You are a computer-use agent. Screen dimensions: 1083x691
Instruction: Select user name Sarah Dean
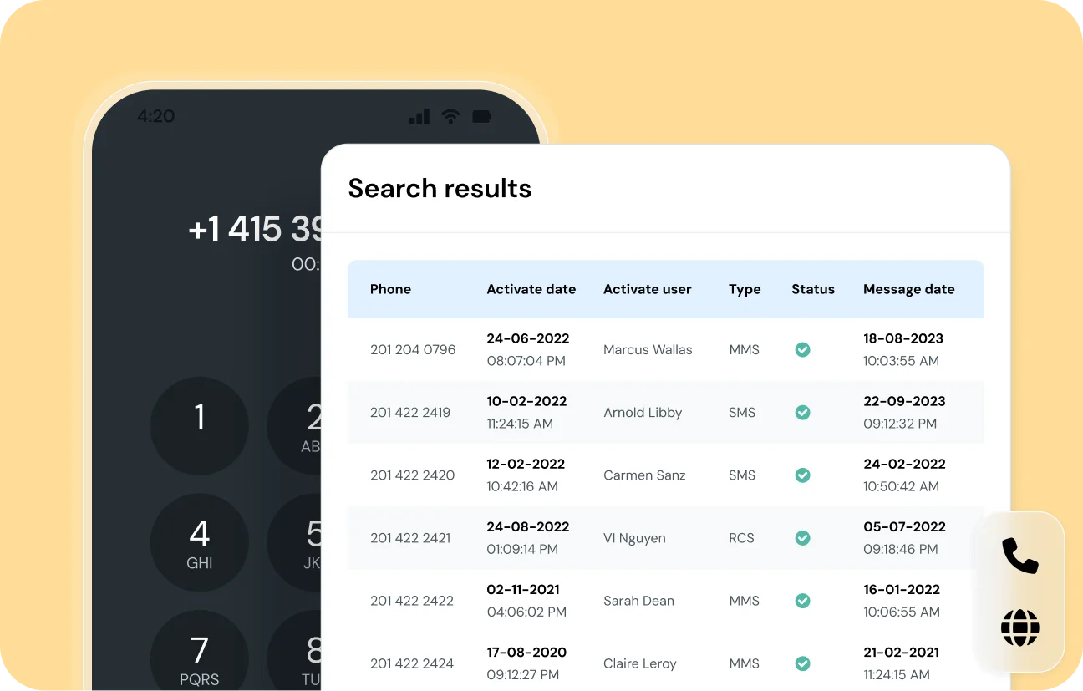pos(638,601)
